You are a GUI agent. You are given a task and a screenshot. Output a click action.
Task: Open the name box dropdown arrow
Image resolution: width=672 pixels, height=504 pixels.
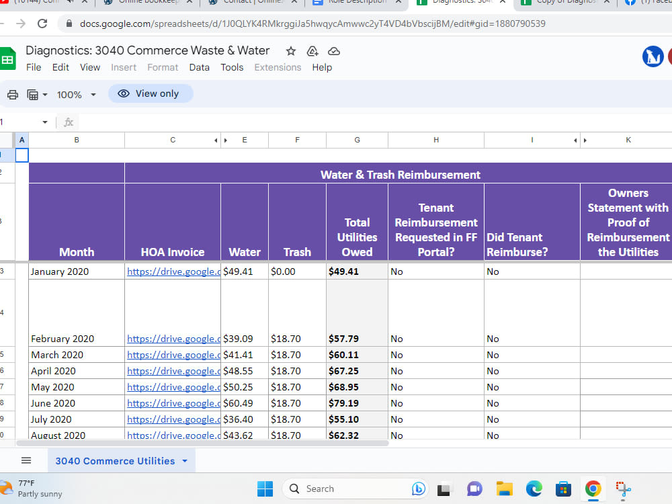click(x=45, y=122)
